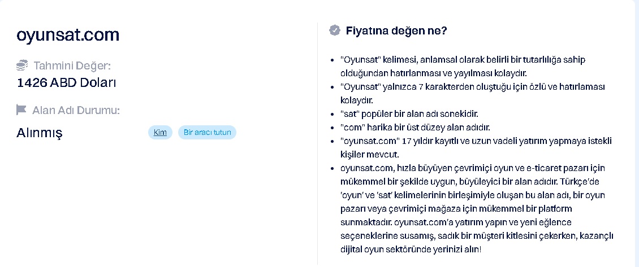Screen dimensions: 639x267
Task: Click the long paragraph about e-ticaret pazarı
Action: point(477,208)
